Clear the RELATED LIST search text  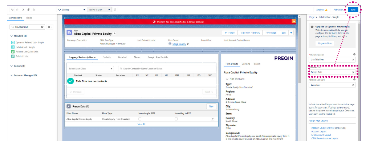tap(42, 27)
